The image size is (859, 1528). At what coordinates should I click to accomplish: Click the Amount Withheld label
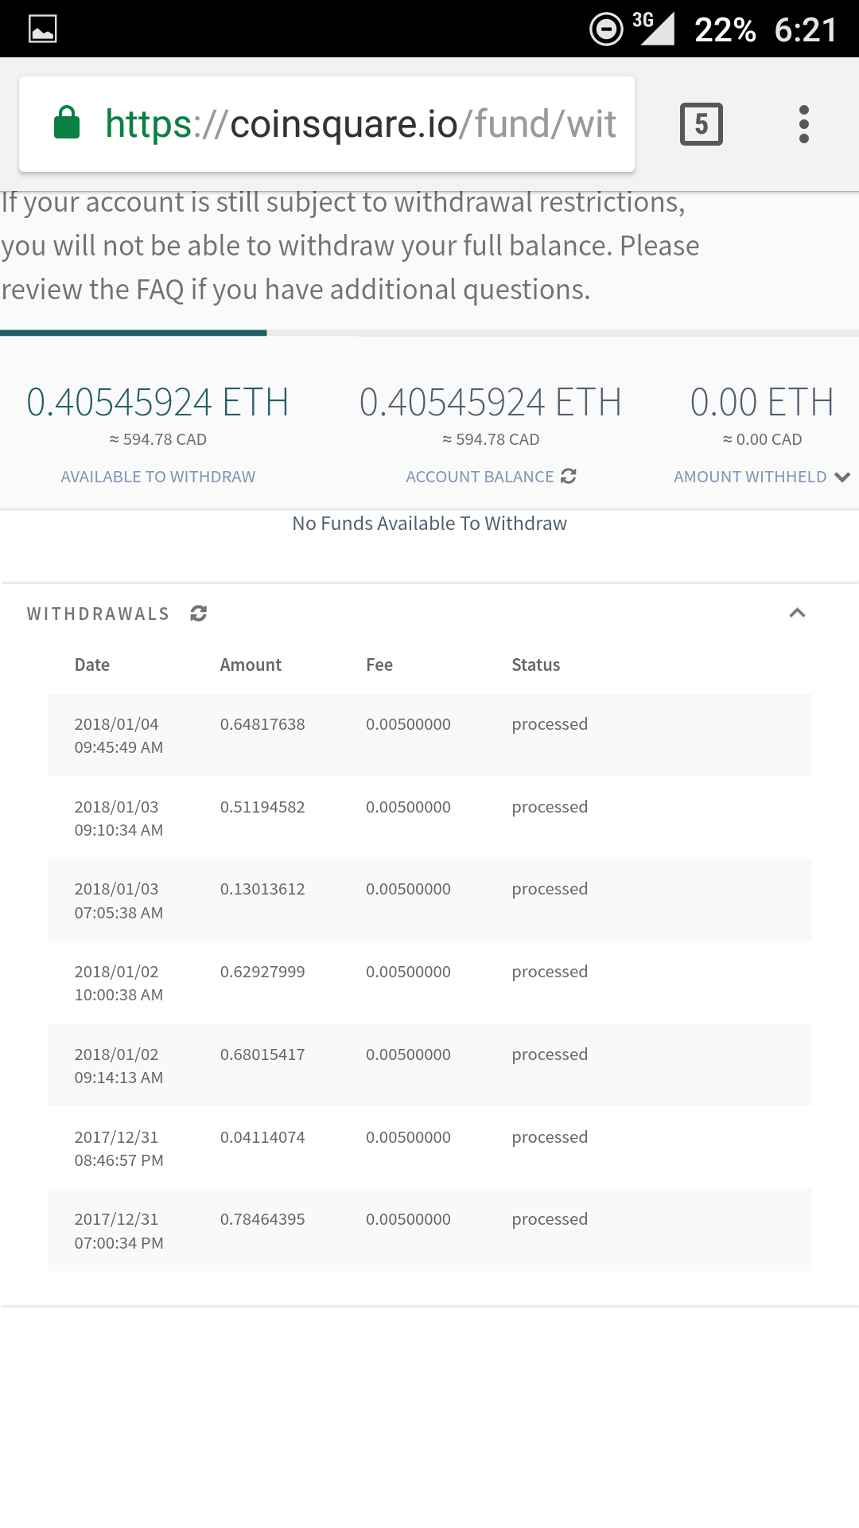click(750, 477)
